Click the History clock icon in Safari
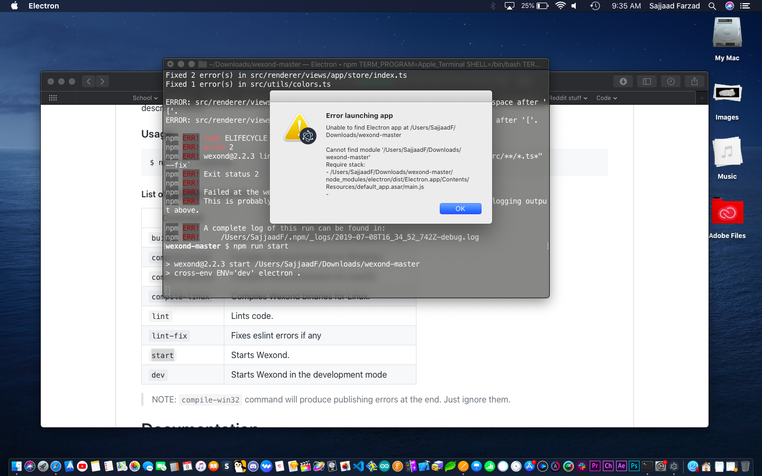Viewport: 762px width, 476px height. [670, 81]
